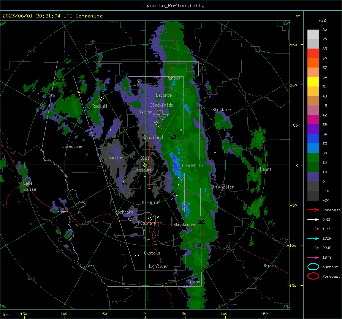Click the cyan current ellipse icon
The image size is (342, 319).
click(x=313, y=267)
